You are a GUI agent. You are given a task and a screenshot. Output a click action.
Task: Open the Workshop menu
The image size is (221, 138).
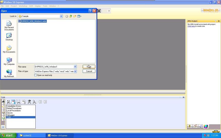tap(23, 6)
